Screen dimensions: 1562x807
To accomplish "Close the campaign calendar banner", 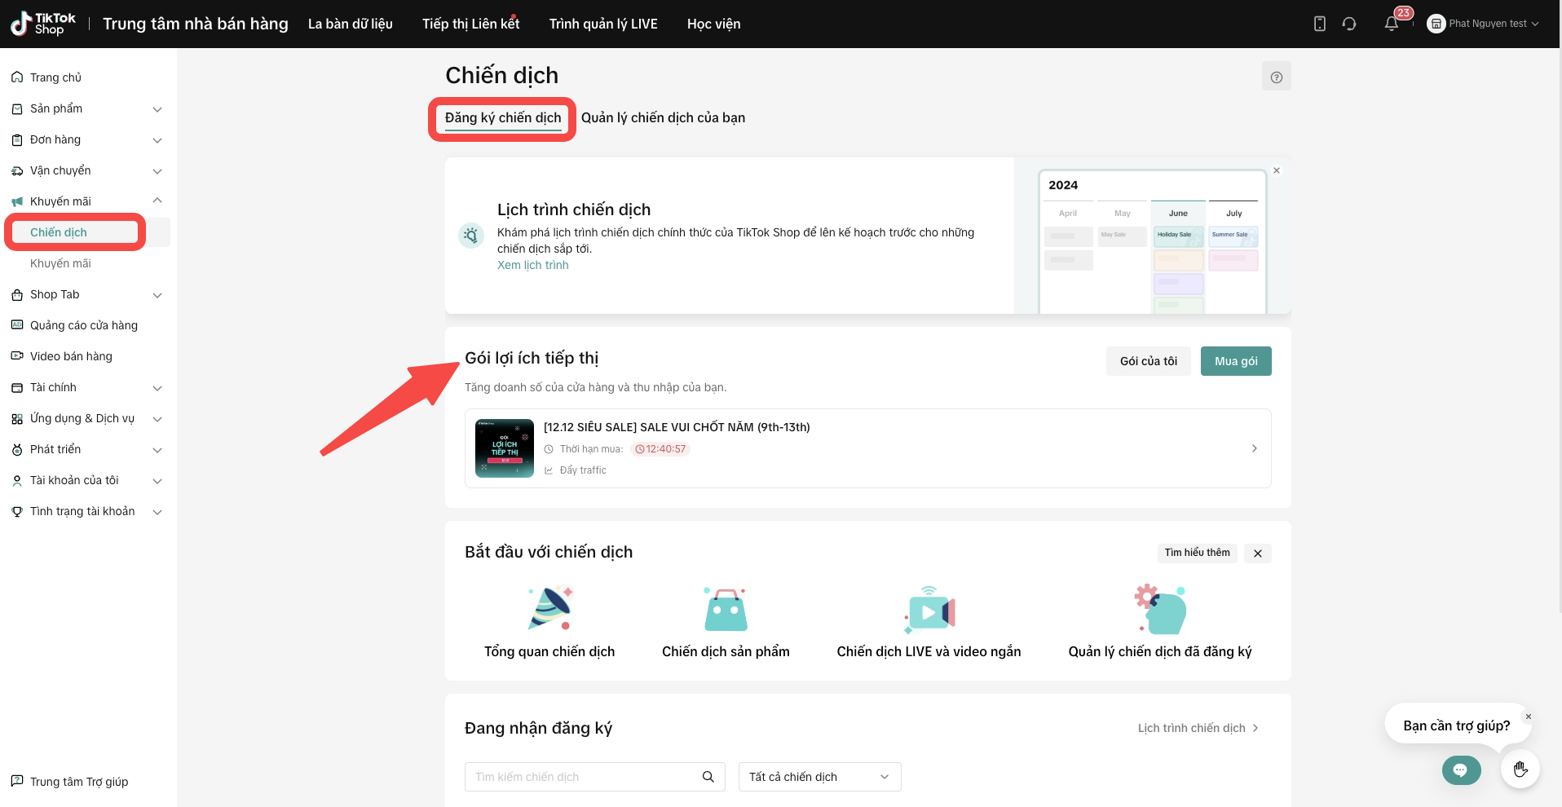I will point(1277,170).
